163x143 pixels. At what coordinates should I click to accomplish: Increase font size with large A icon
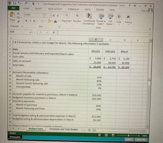[54, 16]
